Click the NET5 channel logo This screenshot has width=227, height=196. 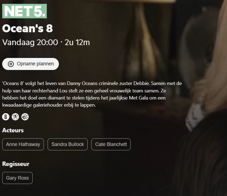(x=24, y=11)
